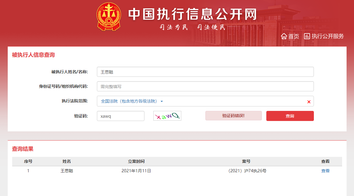Click the site title 中国执行信息公开网
Viewport: 354px width, 196px height.
[193, 14]
